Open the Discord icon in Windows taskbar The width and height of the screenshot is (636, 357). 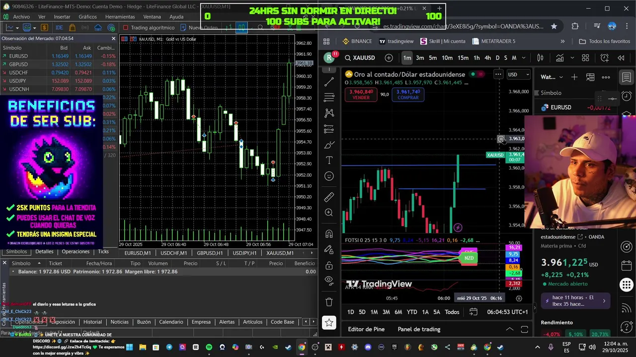click(x=368, y=348)
